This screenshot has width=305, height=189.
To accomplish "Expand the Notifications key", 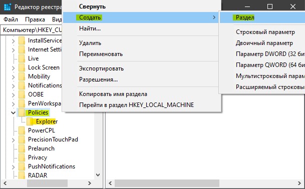I will [x=13, y=86].
